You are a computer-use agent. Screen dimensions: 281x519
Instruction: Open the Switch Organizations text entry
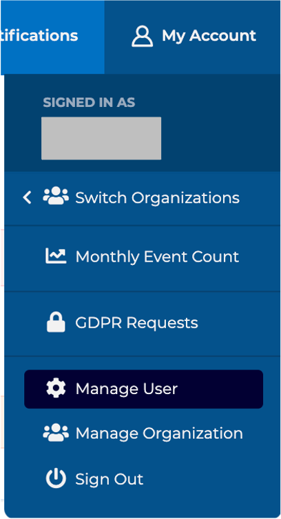point(157,198)
